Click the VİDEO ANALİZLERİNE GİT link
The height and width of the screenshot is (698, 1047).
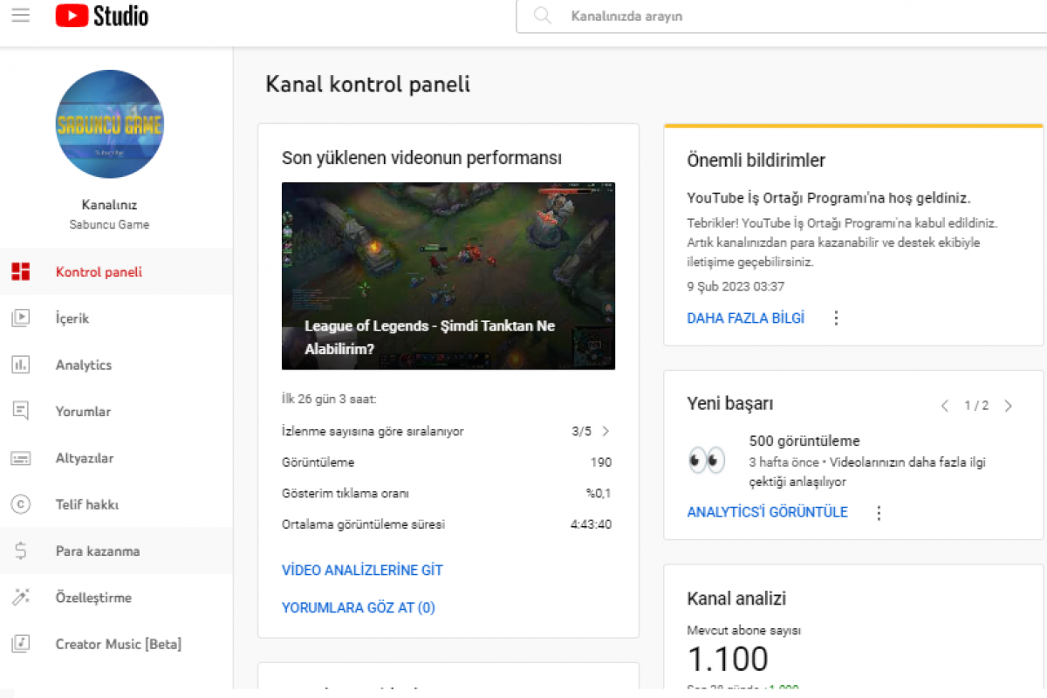(362, 571)
